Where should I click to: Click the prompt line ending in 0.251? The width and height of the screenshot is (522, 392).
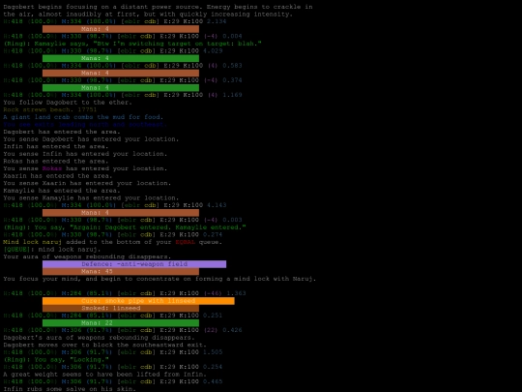[113, 315]
